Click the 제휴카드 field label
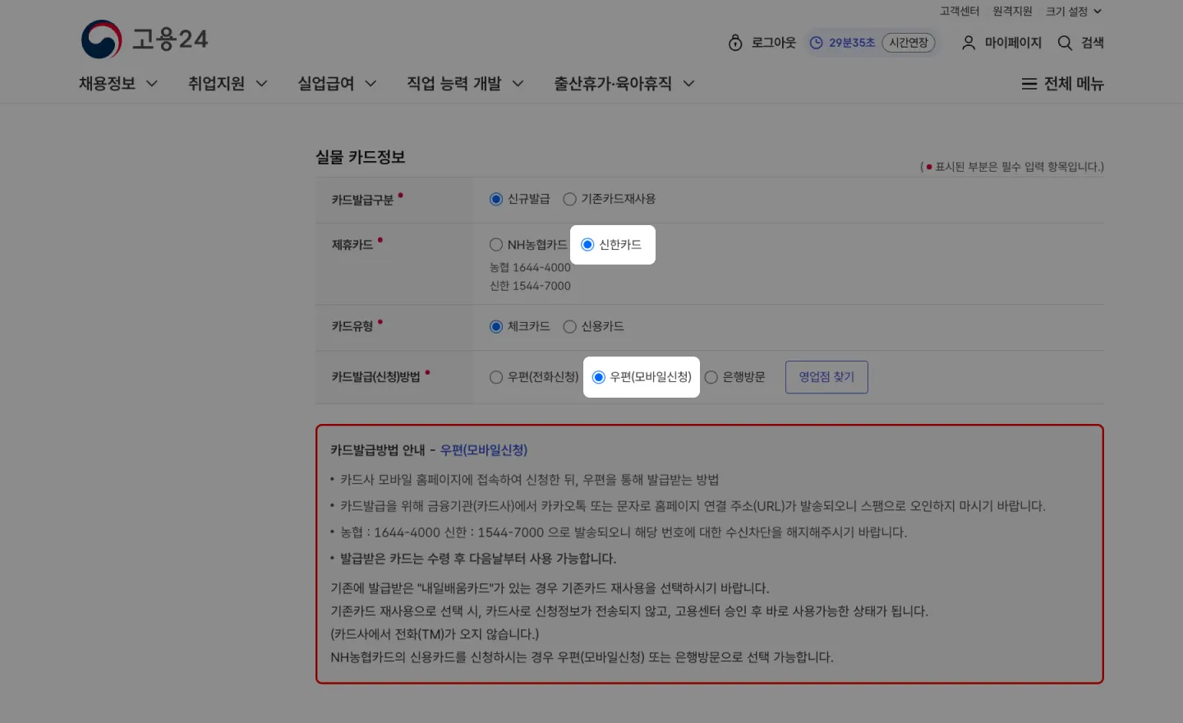The image size is (1183, 723). pyautogui.click(x=352, y=245)
